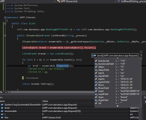Click the wrench icon beside brandcode
This screenshot has width=146, height=120.
point(96,61)
